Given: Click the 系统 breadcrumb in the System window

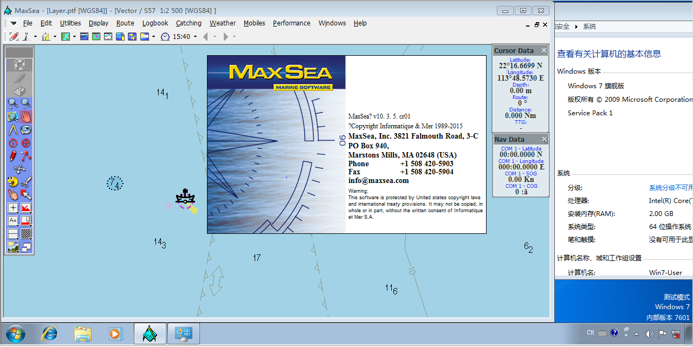Looking at the screenshot, I should [x=590, y=27].
